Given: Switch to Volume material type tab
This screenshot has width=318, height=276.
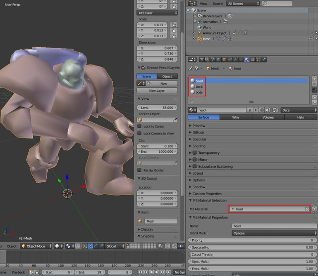Looking at the screenshot, I should [x=268, y=117].
